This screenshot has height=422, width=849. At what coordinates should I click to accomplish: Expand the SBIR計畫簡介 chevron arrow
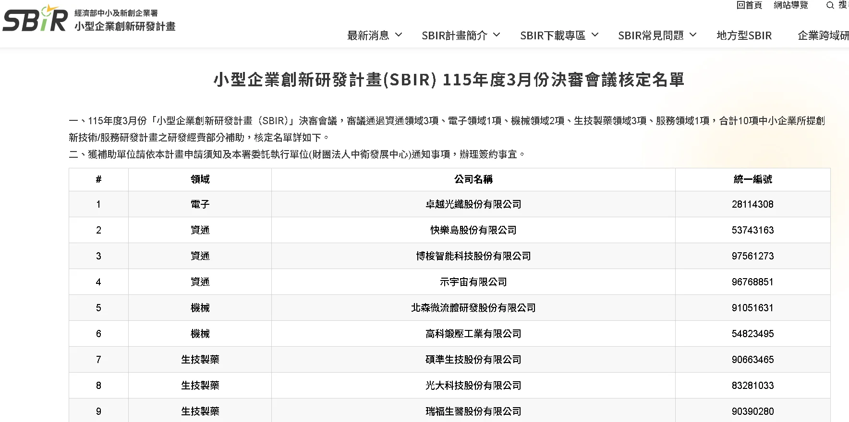coord(497,35)
